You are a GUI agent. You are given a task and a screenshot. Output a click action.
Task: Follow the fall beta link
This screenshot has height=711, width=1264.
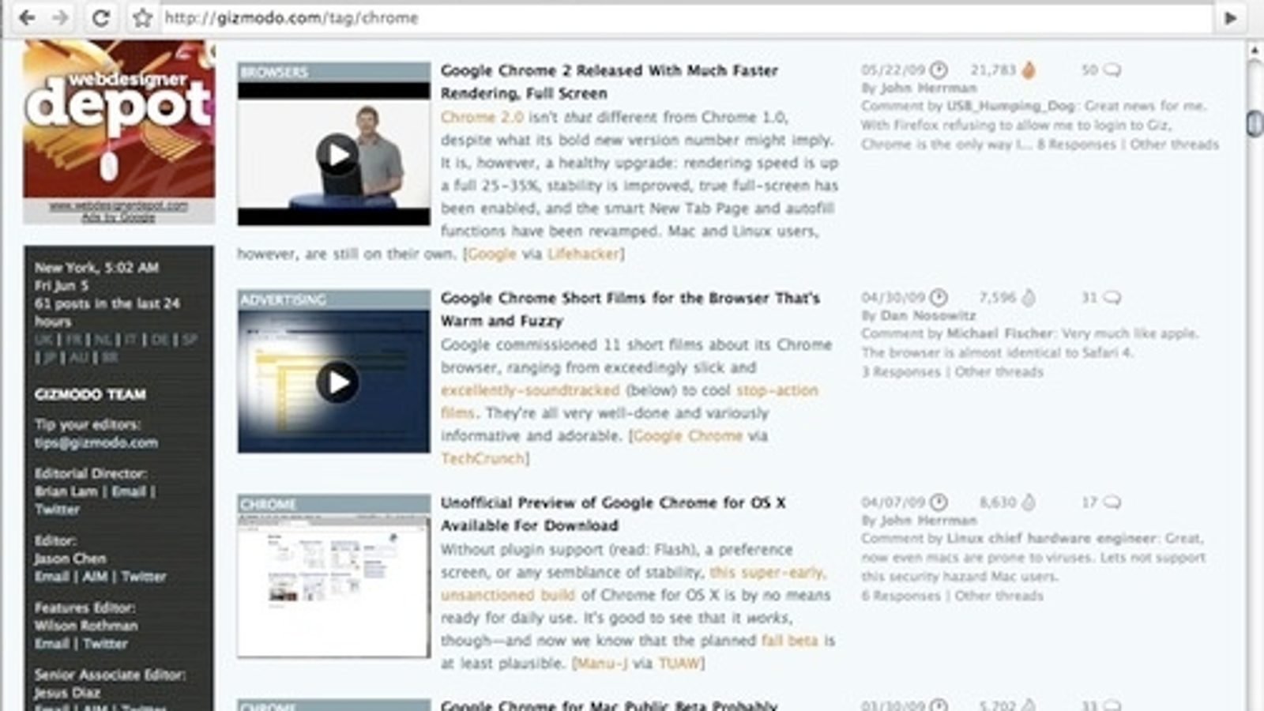point(789,640)
